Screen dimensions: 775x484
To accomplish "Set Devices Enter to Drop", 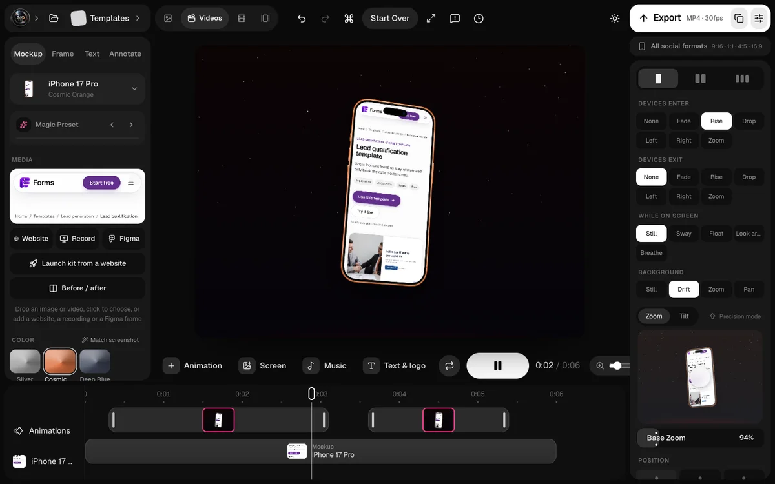I will point(749,121).
